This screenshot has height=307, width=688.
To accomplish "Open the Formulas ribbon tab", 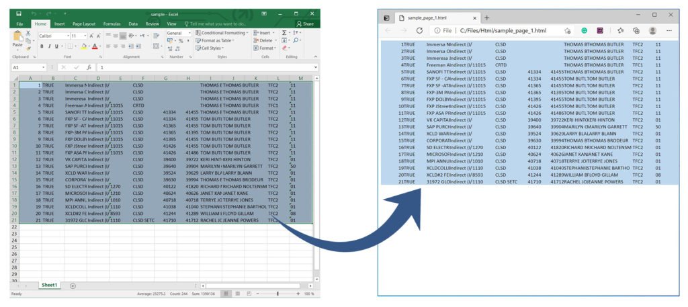I will (x=112, y=24).
